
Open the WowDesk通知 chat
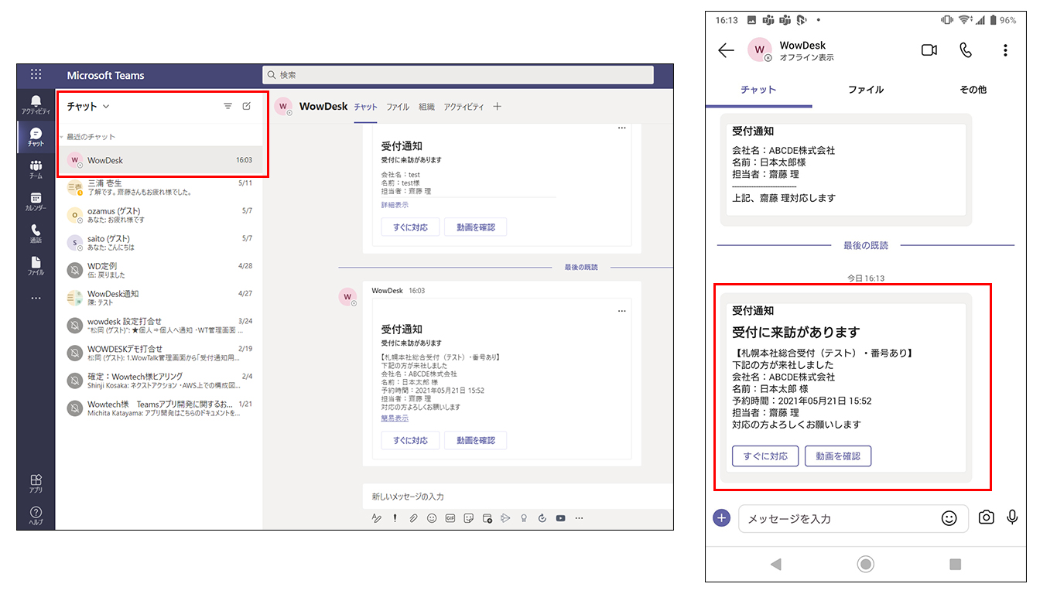click(x=159, y=298)
